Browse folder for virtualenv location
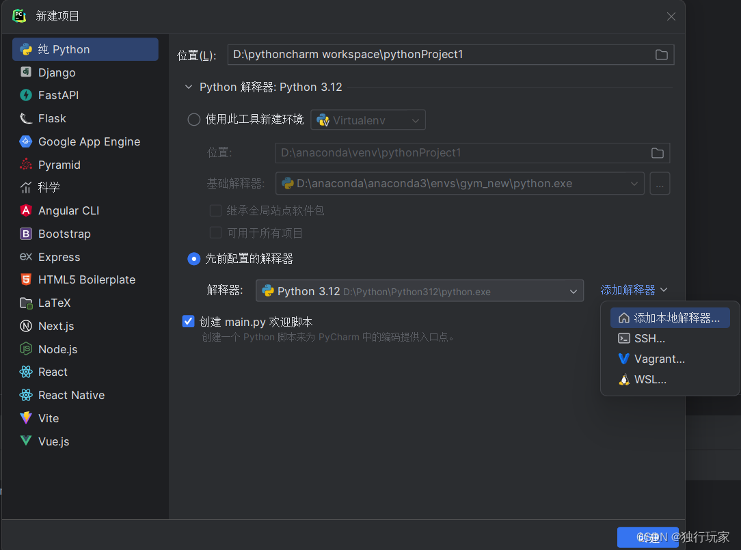 point(658,153)
